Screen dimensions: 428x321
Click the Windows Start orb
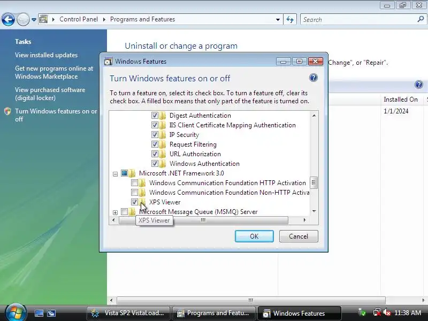click(16, 312)
